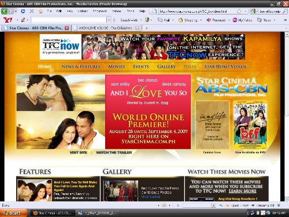The height and width of the screenshot is (217, 289).
Task: Open the Google search engine icon
Action: point(253,11)
